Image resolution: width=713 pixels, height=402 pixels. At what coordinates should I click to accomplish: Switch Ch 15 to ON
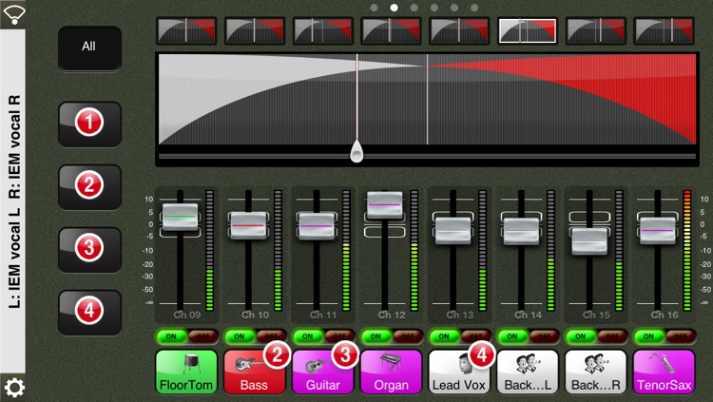[581, 336]
